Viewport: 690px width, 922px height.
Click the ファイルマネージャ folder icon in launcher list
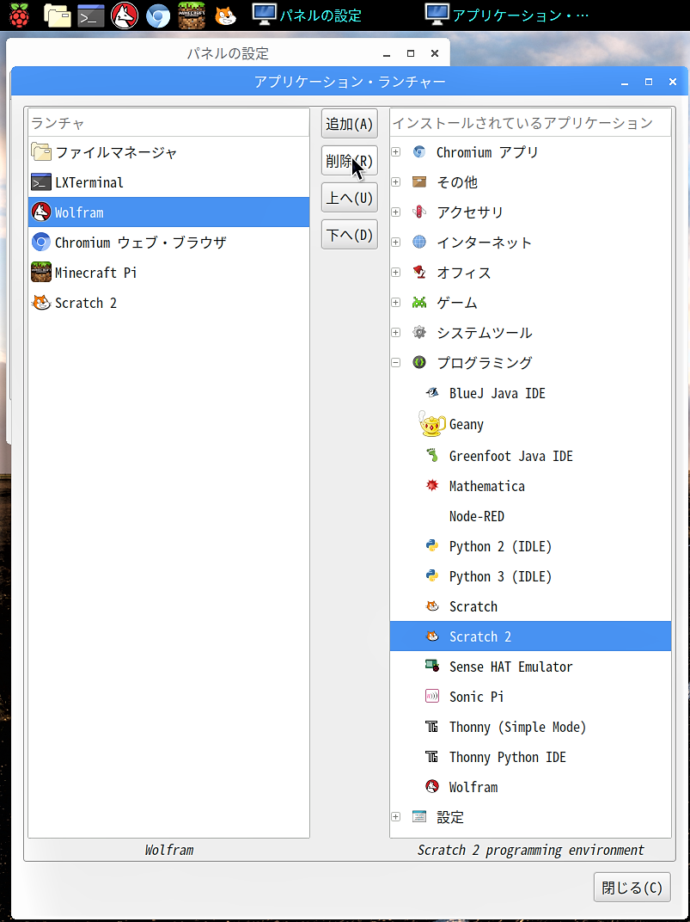[41, 152]
